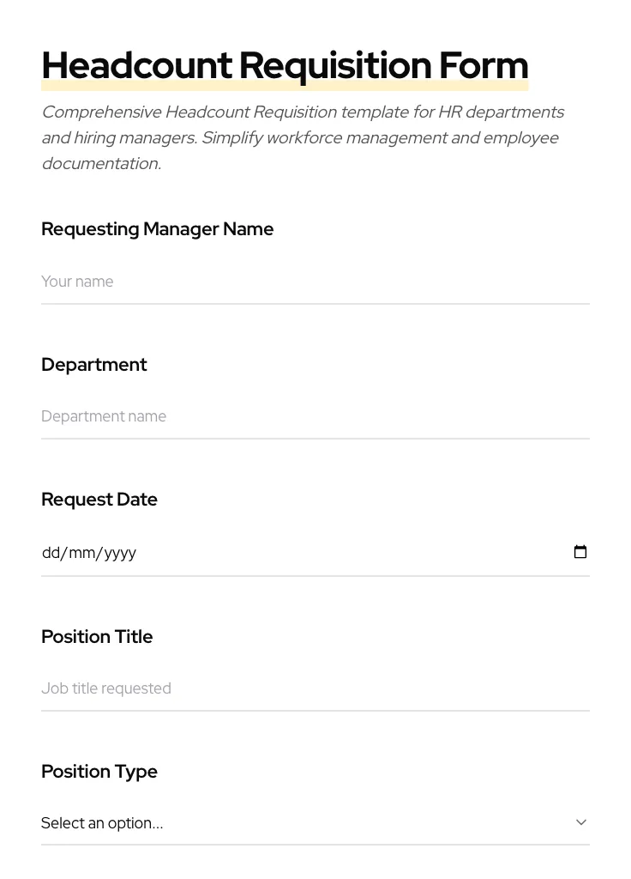Click the 'Request Date' section label

click(99, 499)
